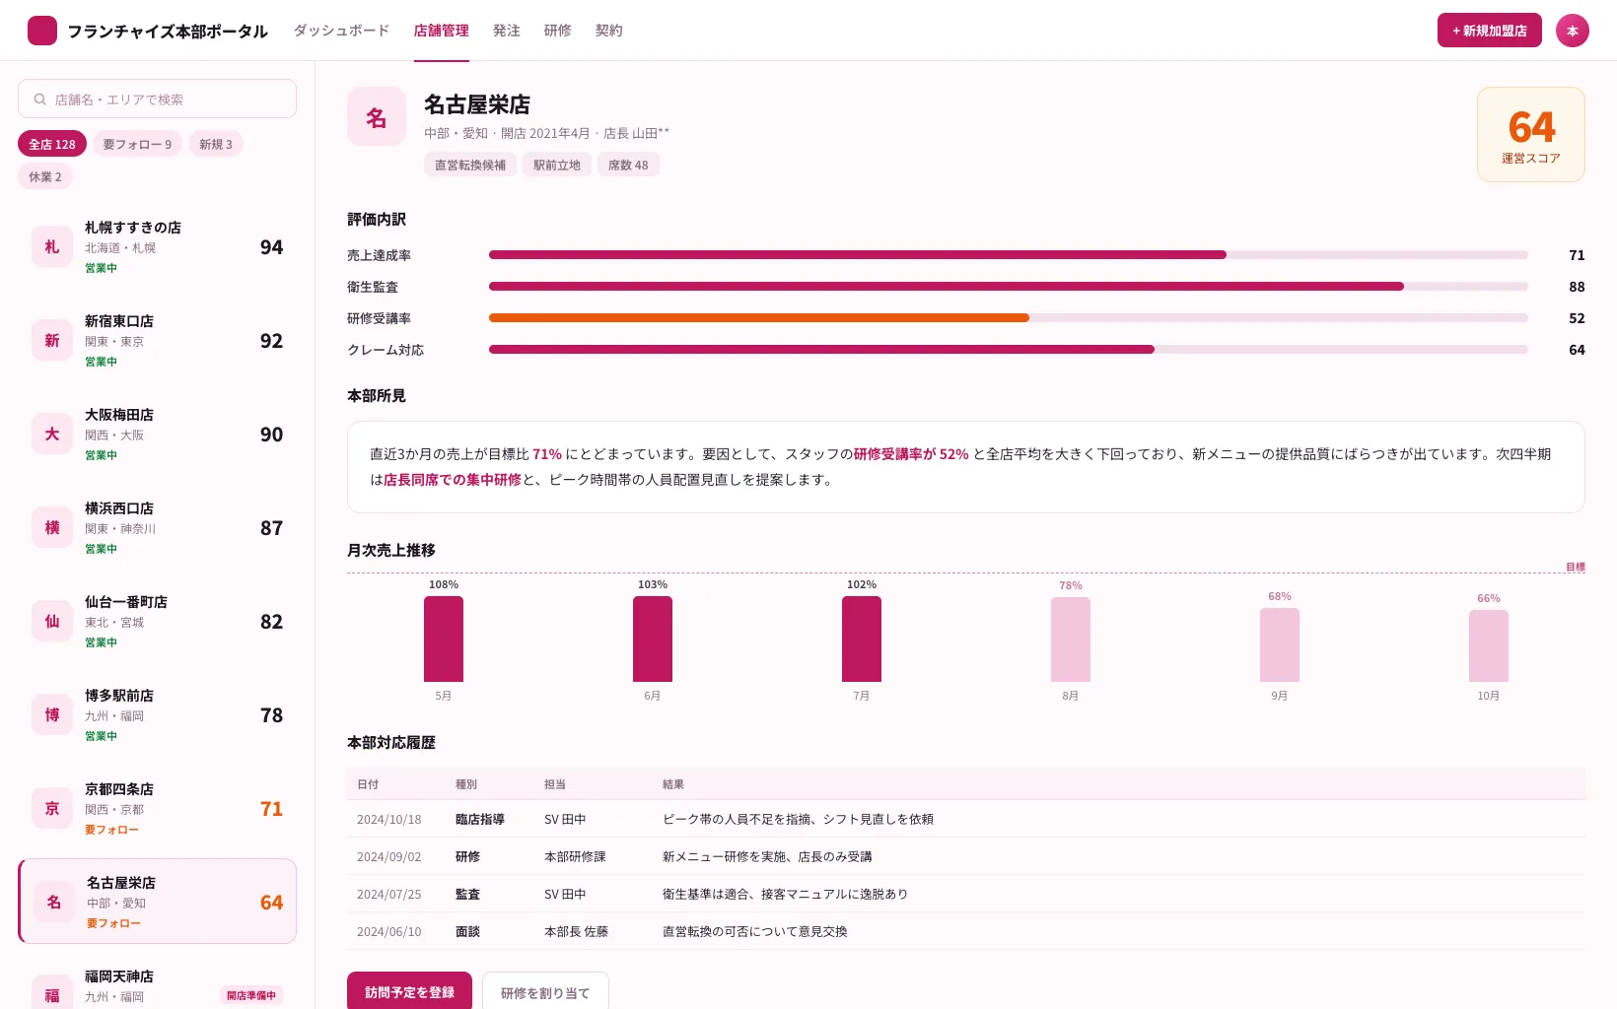Click the 席数 48 tag

(x=628, y=165)
